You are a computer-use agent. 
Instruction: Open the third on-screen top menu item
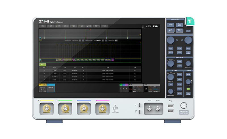tap(58, 26)
